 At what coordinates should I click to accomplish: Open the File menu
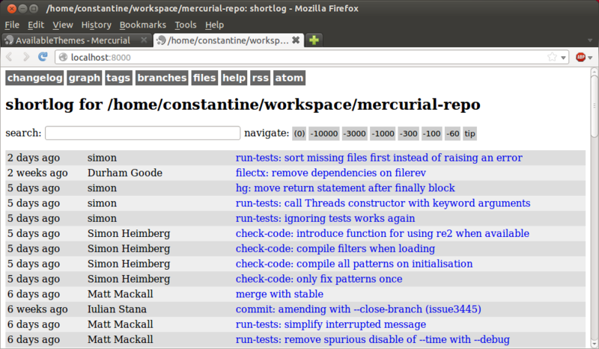click(12, 25)
